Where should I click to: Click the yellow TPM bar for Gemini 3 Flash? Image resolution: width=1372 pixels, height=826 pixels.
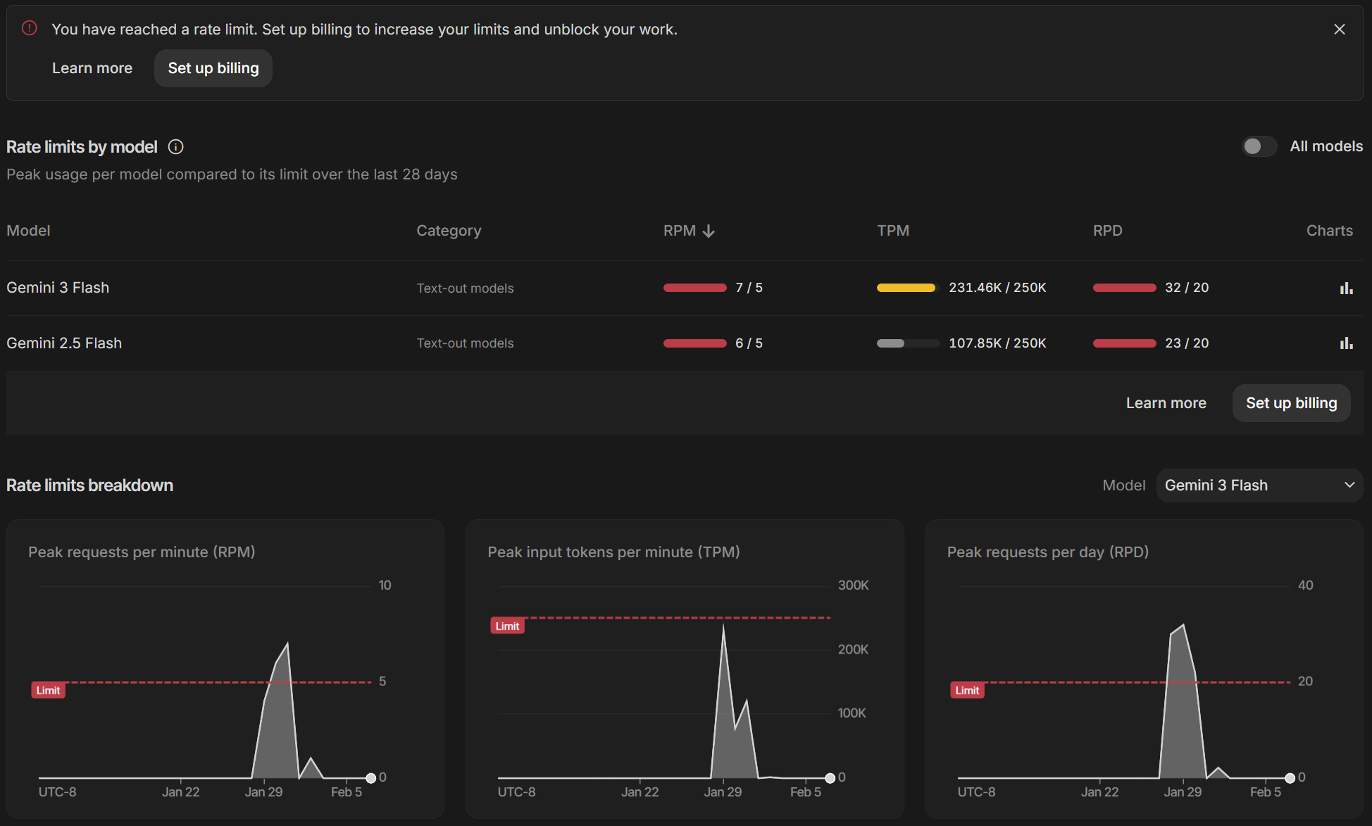pos(906,288)
